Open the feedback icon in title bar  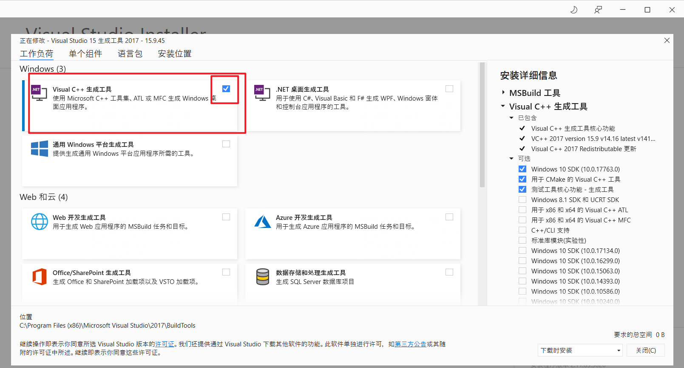pyautogui.click(x=598, y=9)
